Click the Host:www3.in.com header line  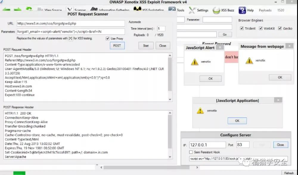[x=18, y=86]
